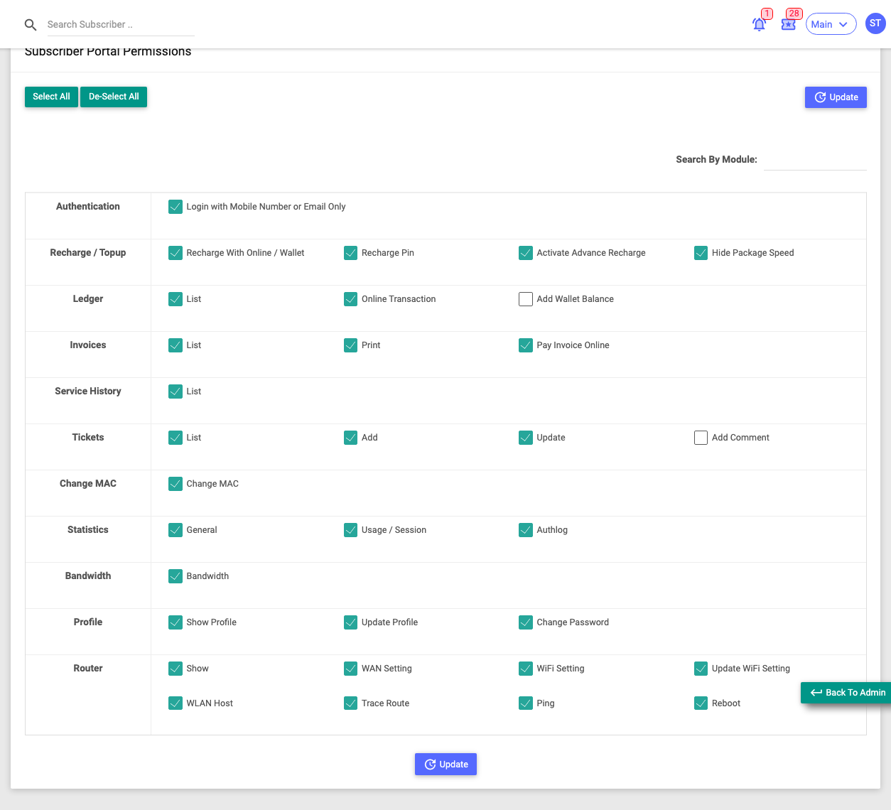Screen dimensions: 891x810
Task: Disable Activate Advance Recharge
Action: 526,253
